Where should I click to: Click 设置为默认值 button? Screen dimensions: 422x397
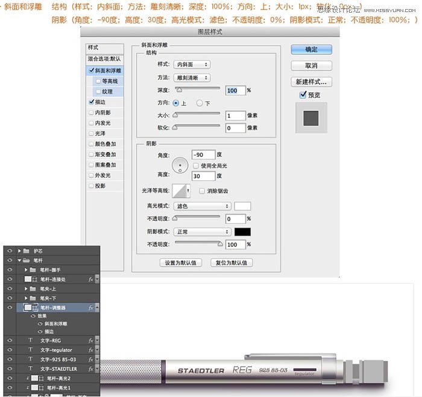point(181,263)
